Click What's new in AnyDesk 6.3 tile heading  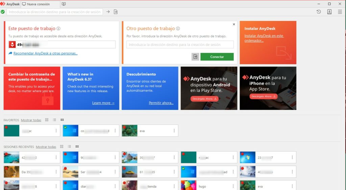80,77
